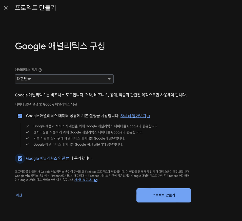Click checkmark beside Google 계정 전문가 item
Image resolution: width=242 pixels, height=221 pixels.
[28, 144]
